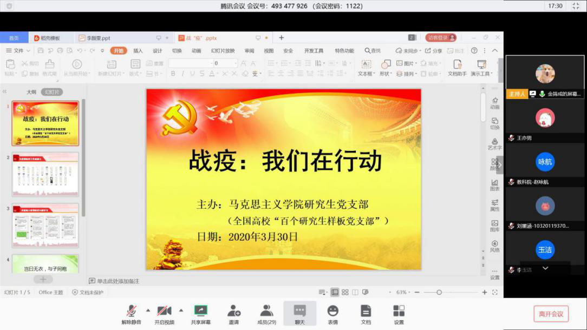Switch slide pane to 大纲 view
The image size is (587, 330).
(31, 92)
